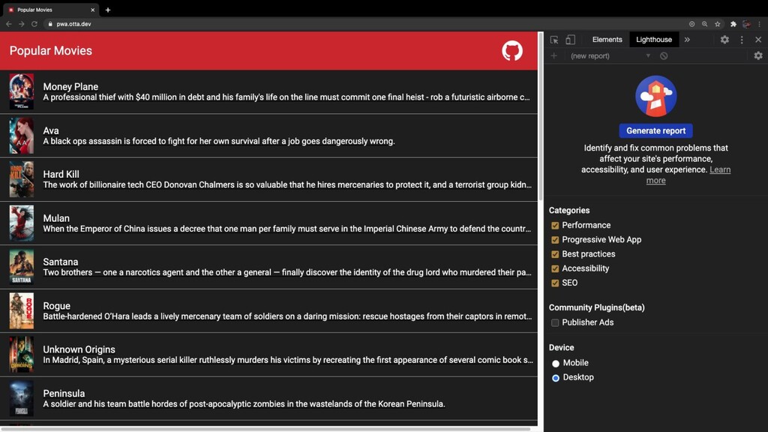Select the Lighthouse tab
768x432 pixels.
654,40
